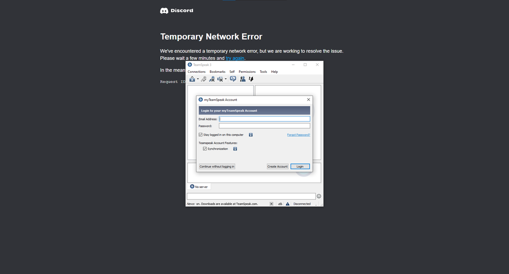The height and width of the screenshot is (274, 509).
Task: Toggle the mute microphone toolbar icon
Action: click(x=212, y=79)
